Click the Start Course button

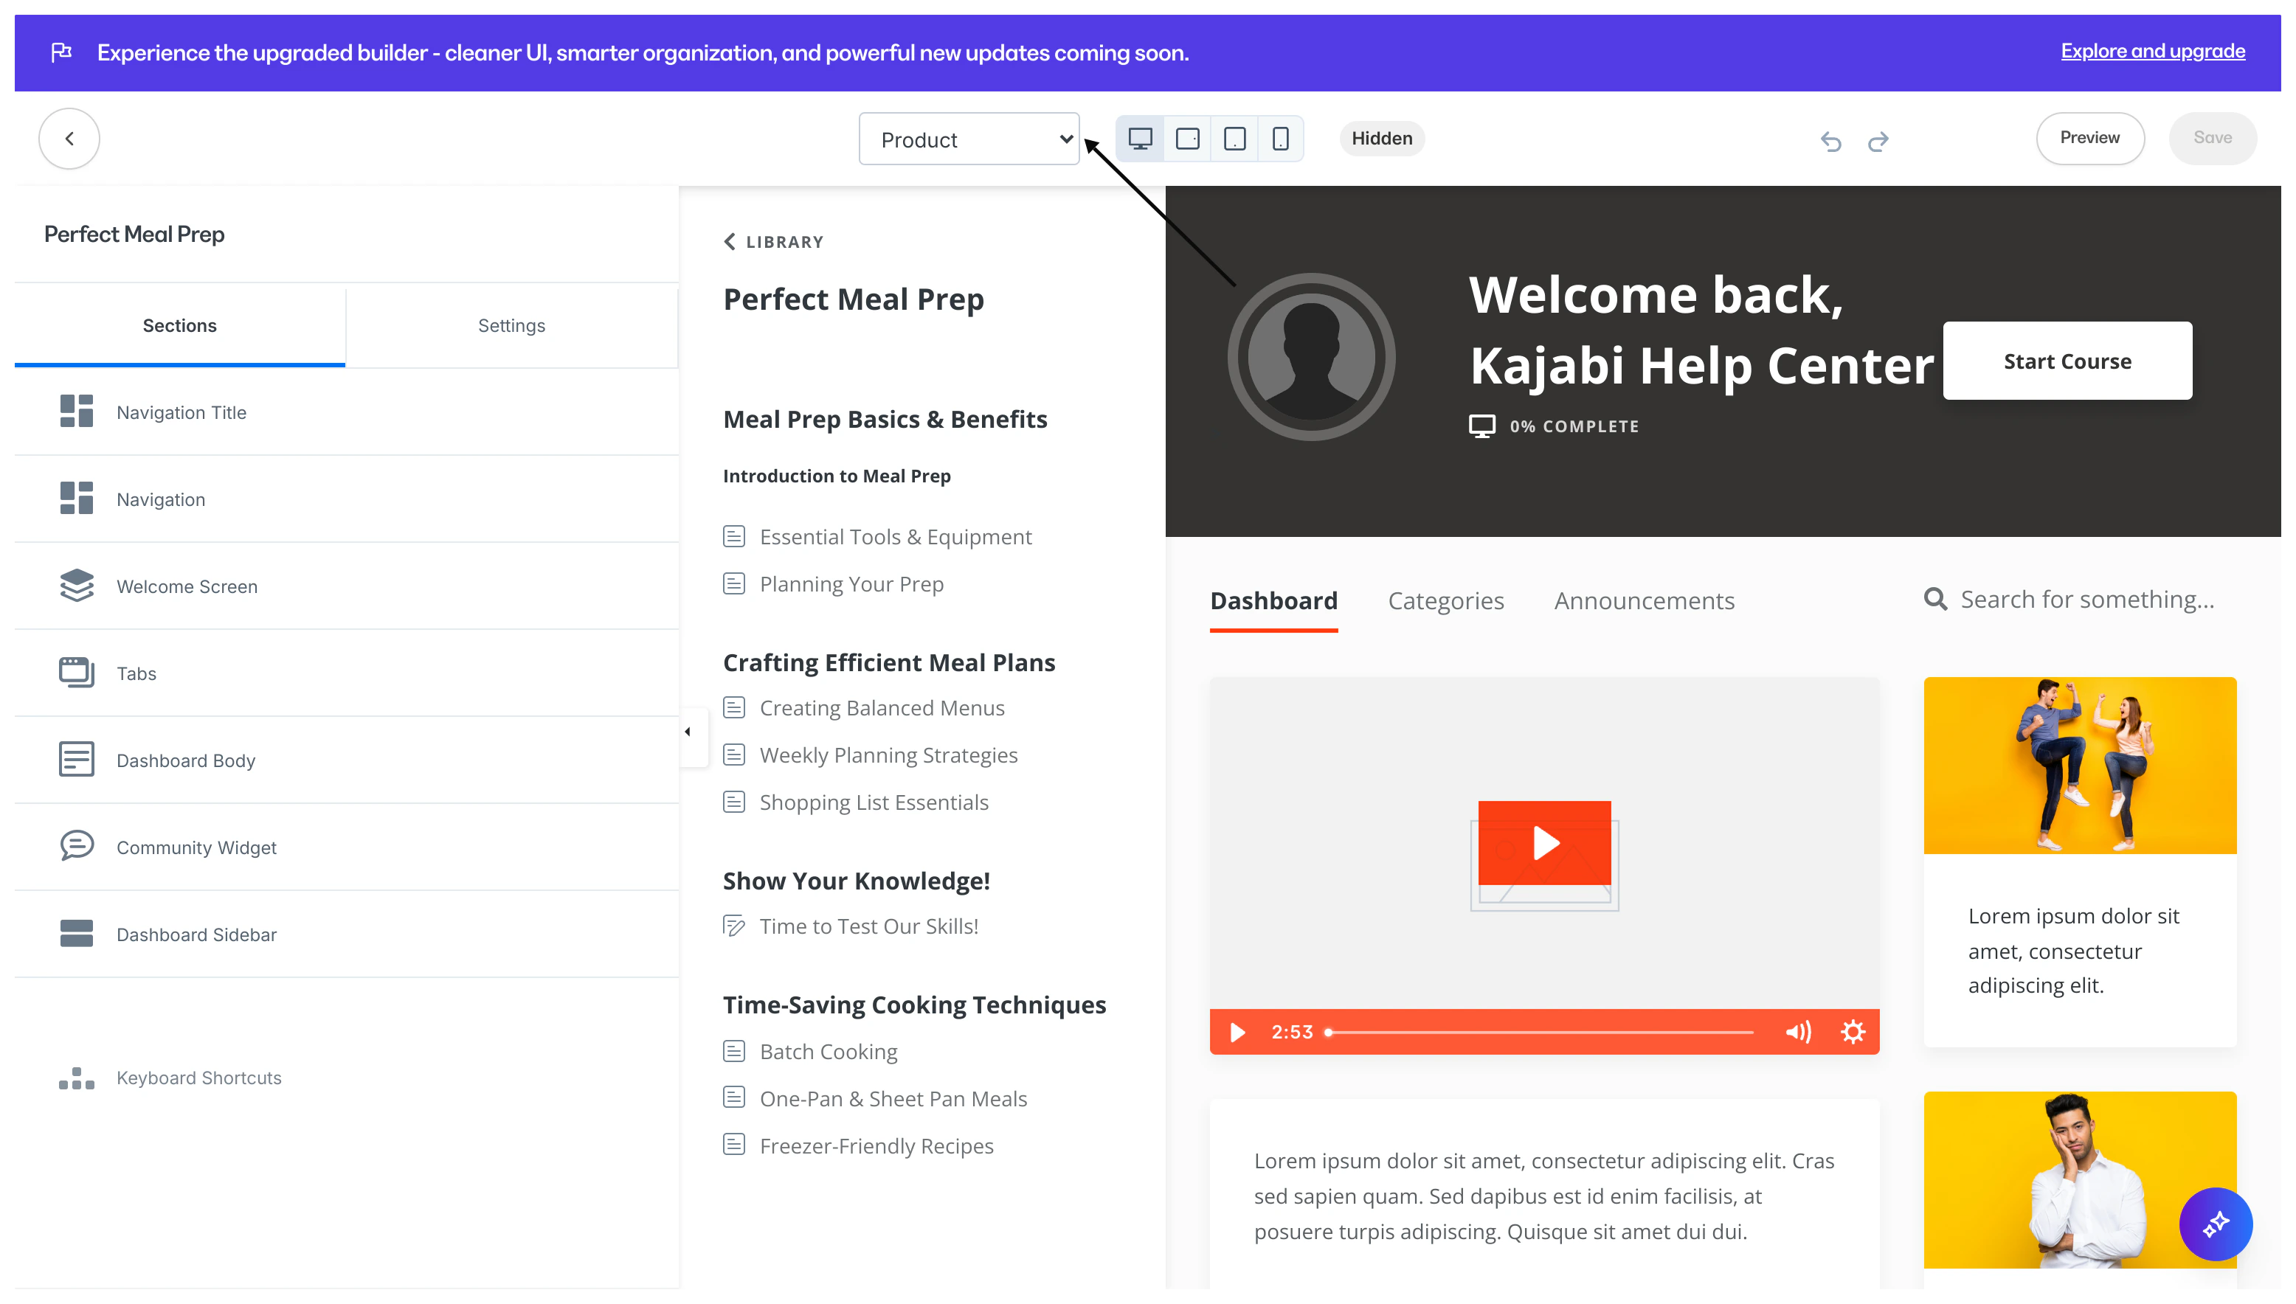click(2067, 361)
